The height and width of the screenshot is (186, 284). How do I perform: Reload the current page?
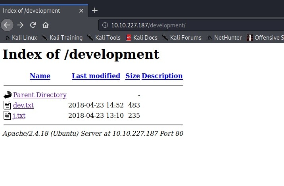pos(33,25)
